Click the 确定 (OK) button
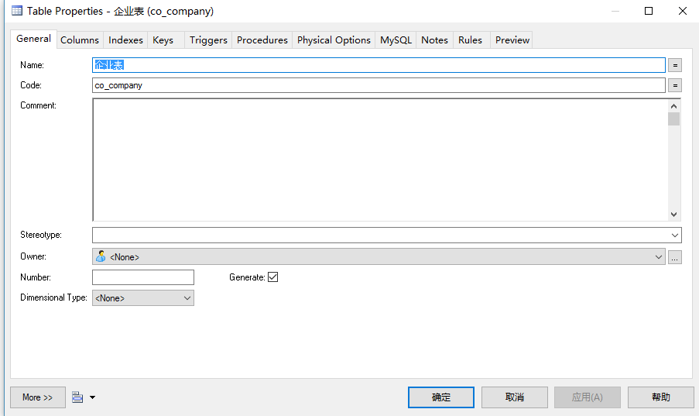699x416 pixels. (441, 397)
